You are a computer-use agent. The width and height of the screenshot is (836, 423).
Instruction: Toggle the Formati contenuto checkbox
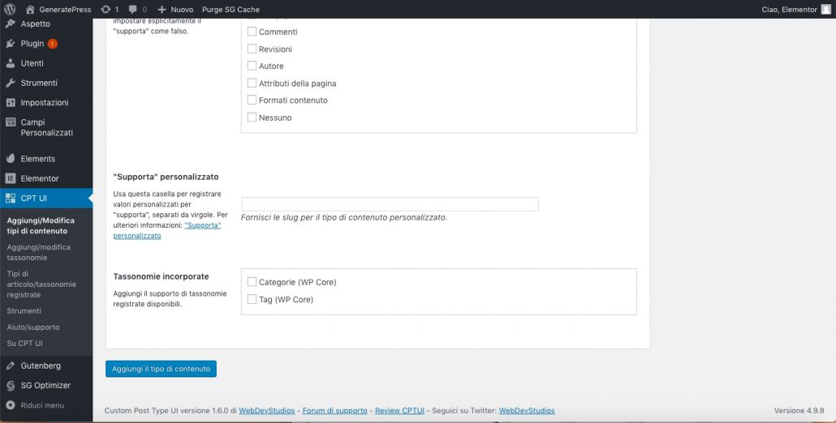(x=252, y=100)
